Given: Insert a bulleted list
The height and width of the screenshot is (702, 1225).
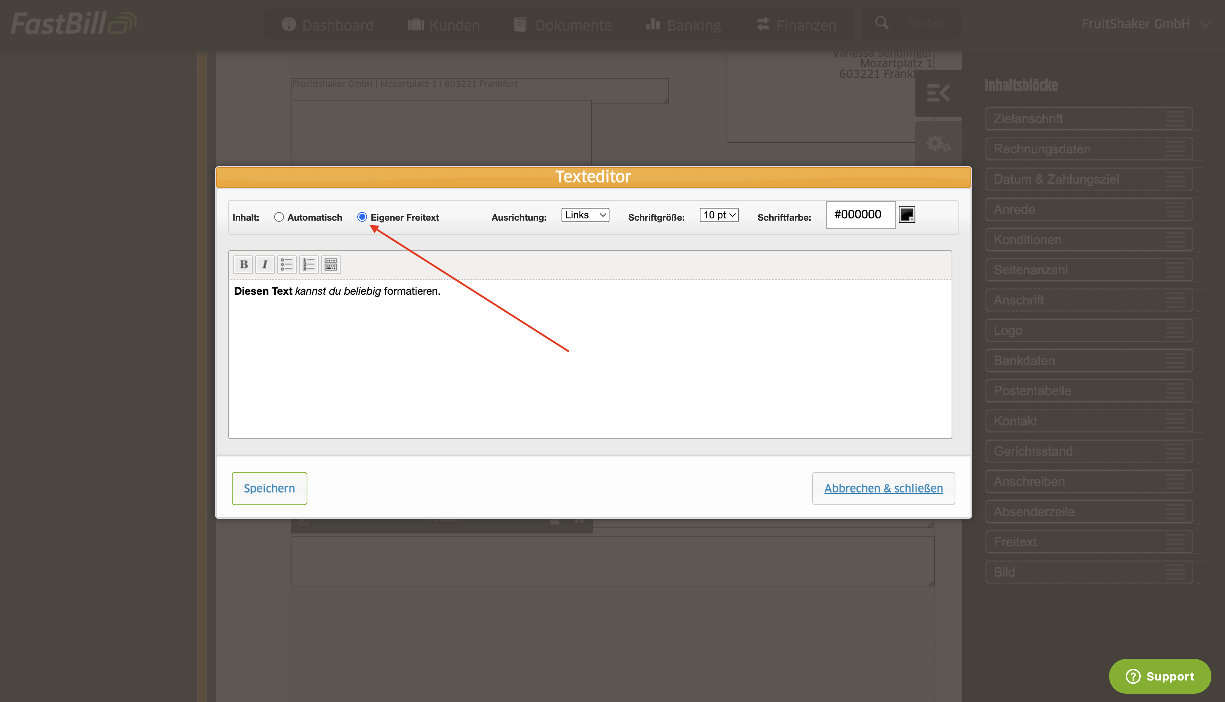Looking at the screenshot, I should pyautogui.click(x=287, y=264).
